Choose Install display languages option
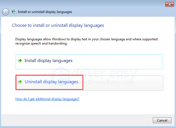The width and height of the screenshot is (176, 128). coord(89,62)
